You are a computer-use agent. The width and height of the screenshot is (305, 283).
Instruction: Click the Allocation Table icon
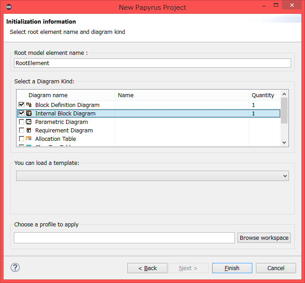coord(29,139)
